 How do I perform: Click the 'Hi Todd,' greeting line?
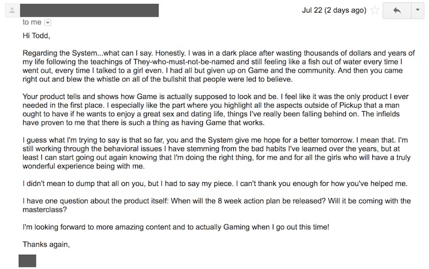pyautogui.click(x=36, y=37)
